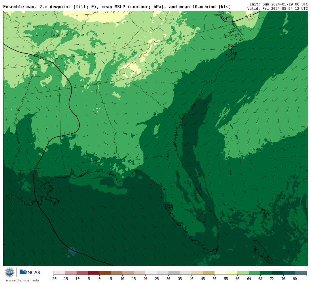Click the '−15' colorbar tick label
The width and height of the screenshot is (311, 284).
65,279
